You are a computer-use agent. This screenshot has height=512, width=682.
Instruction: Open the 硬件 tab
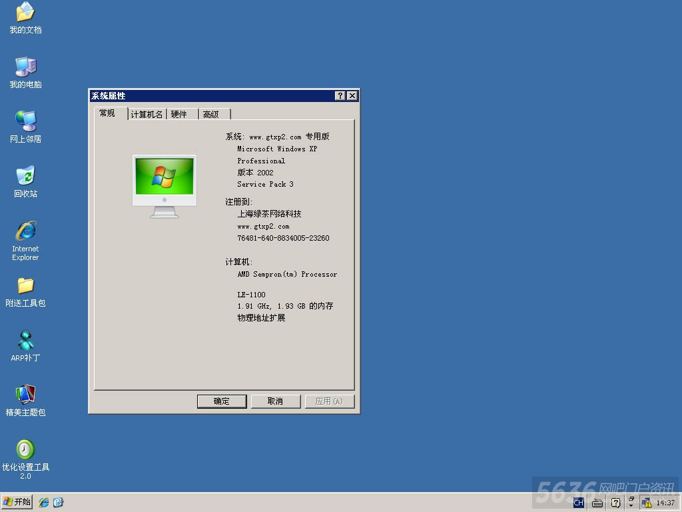point(182,114)
